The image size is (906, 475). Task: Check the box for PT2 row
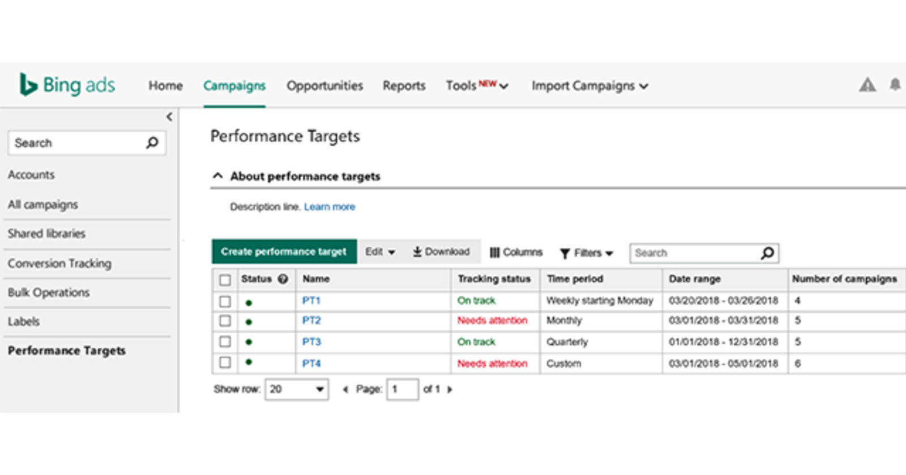pos(225,321)
